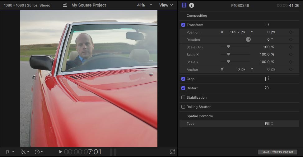This screenshot has height=157, width=303.
Task: Click the red car video frame
Action: click(89, 78)
